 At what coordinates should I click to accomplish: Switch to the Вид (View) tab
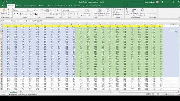(71, 6)
